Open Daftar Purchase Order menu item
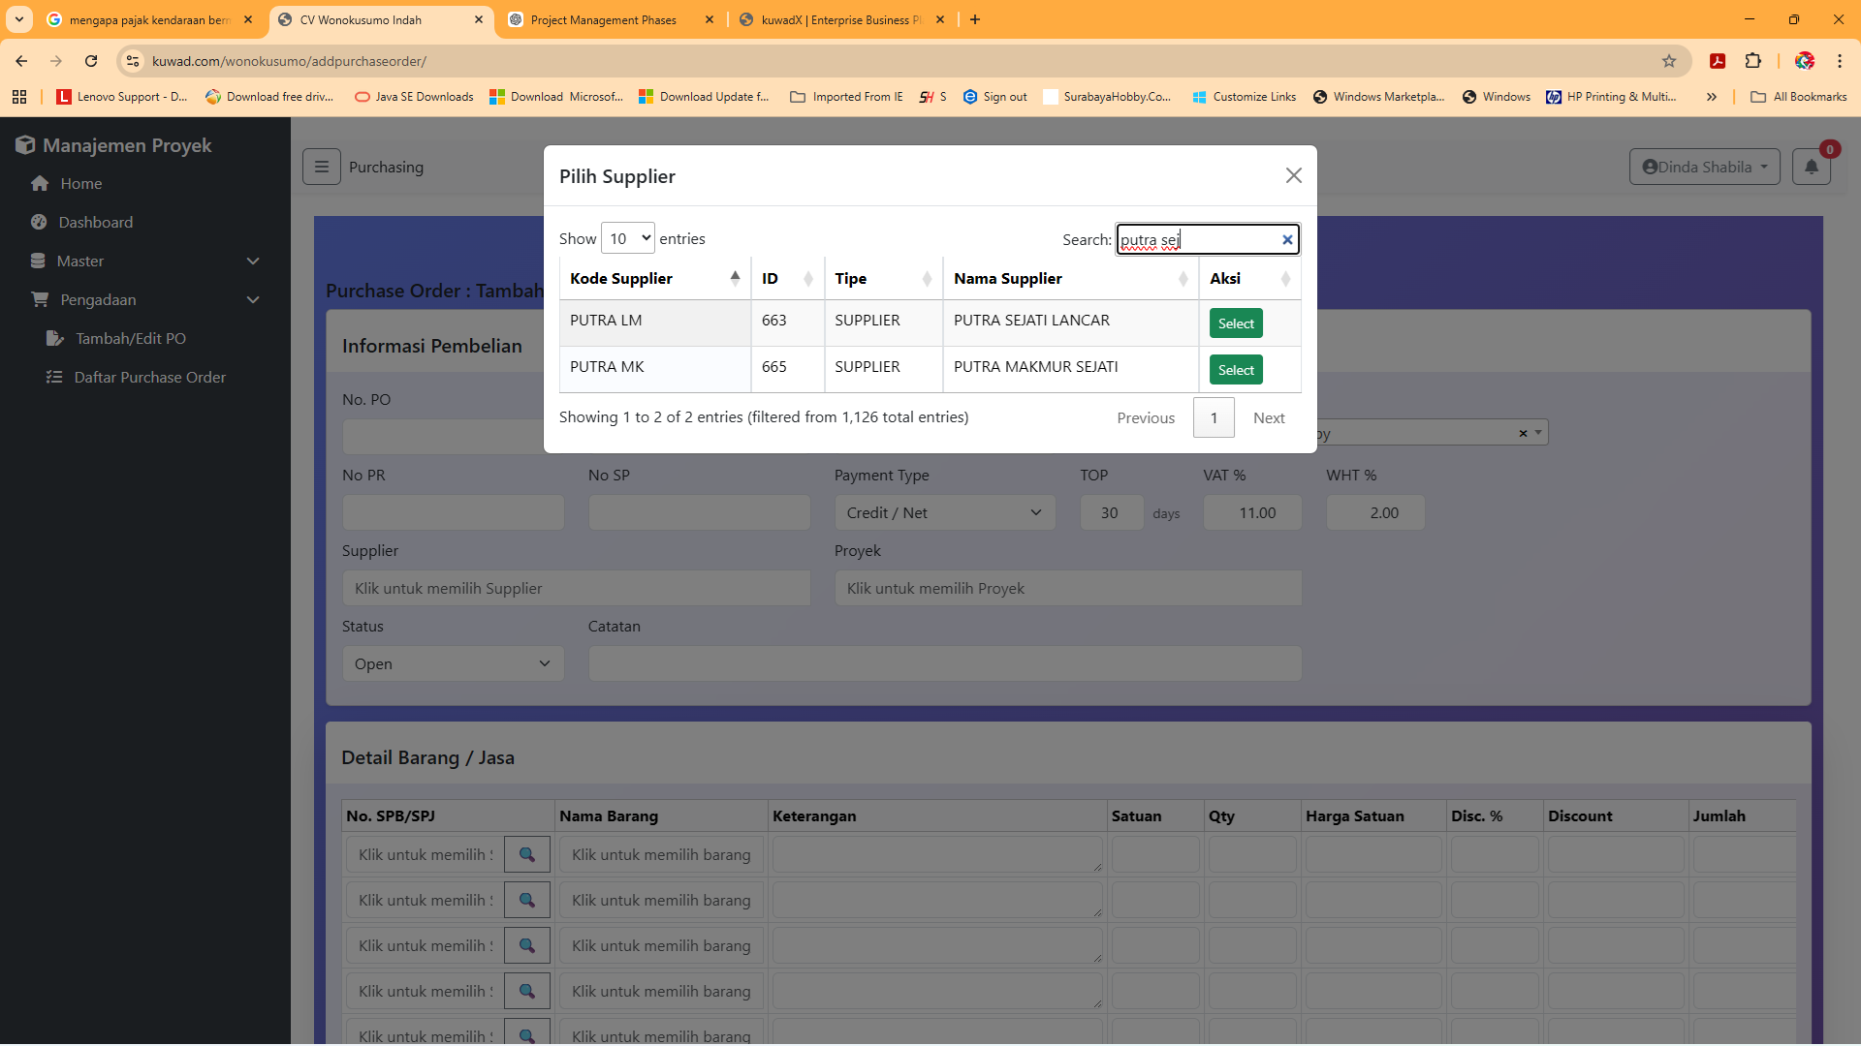The width and height of the screenshot is (1861, 1046). click(x=149, y=377)
